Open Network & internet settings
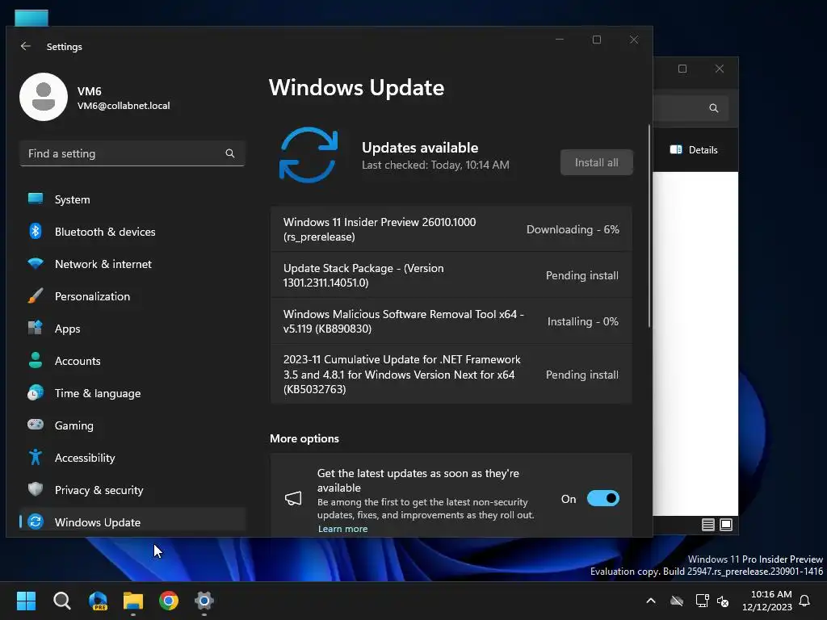 (132, 264)
